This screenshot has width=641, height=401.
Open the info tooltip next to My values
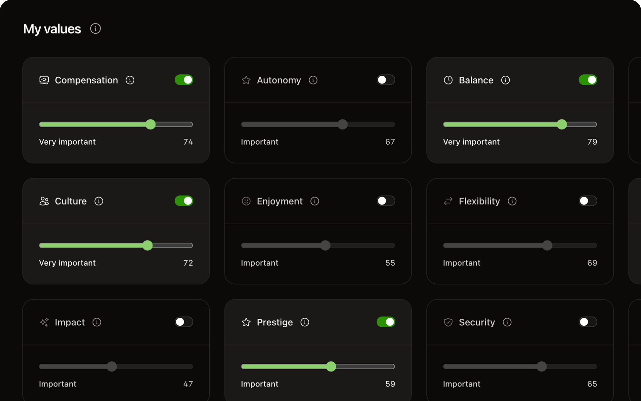click(x=96, y=29)
